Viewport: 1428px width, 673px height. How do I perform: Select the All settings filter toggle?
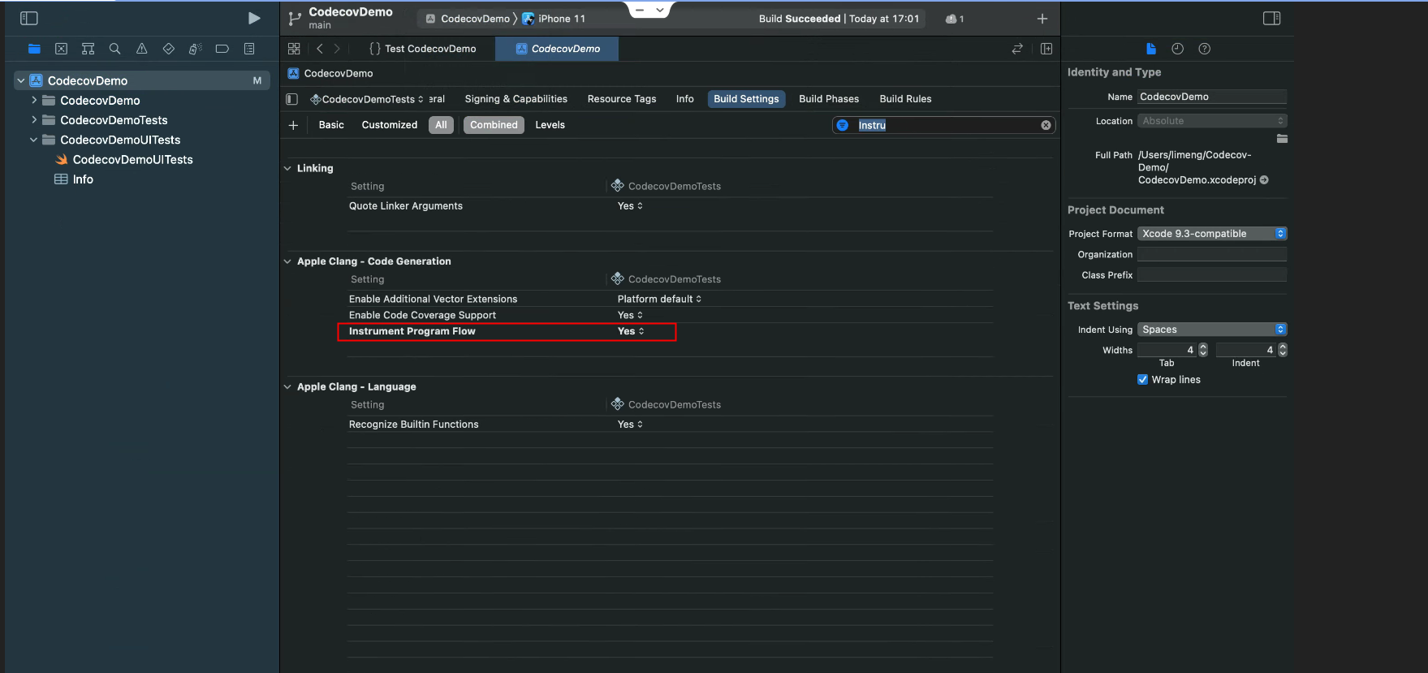[441, 125]
